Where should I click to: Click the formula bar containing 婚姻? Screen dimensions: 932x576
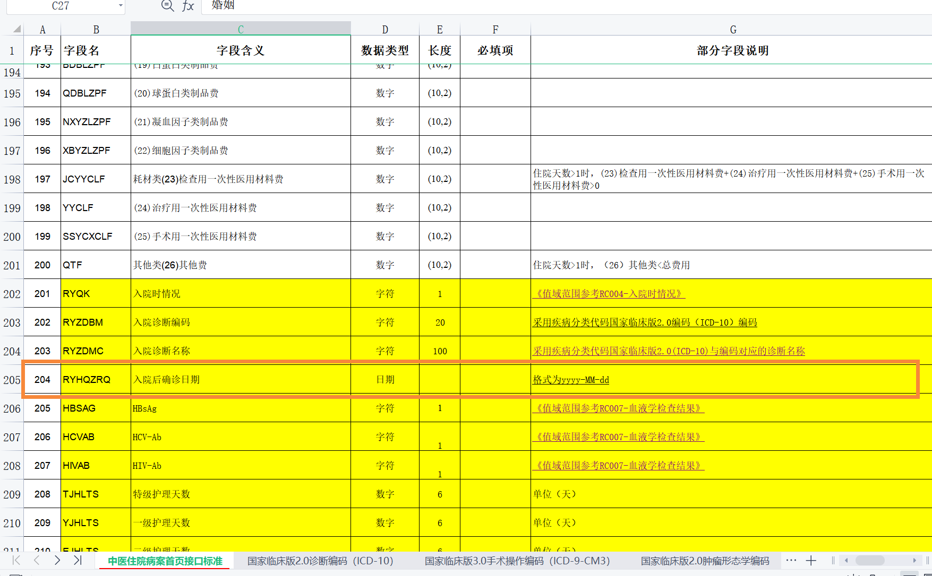pos(567,6)
